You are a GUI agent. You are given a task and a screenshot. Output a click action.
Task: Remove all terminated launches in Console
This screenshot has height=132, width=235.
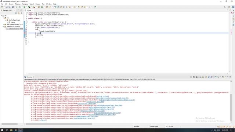pos(196,77)
